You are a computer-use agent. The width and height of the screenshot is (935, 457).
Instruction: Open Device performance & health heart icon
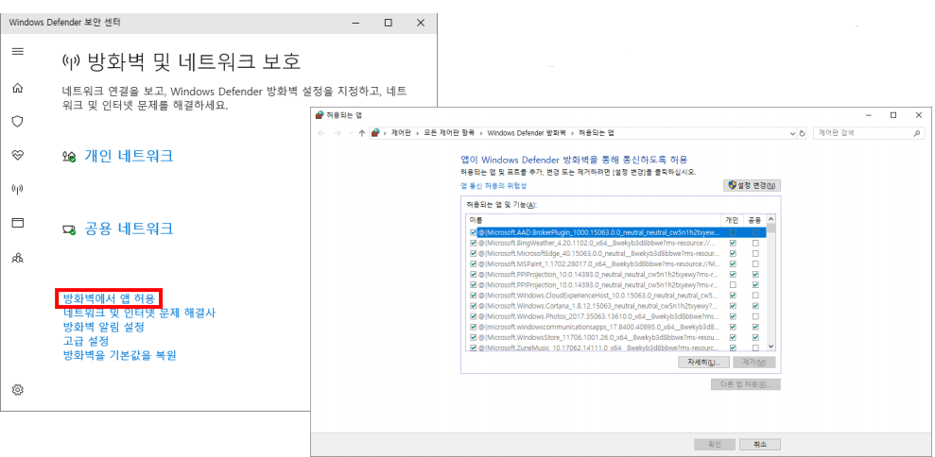17,155
